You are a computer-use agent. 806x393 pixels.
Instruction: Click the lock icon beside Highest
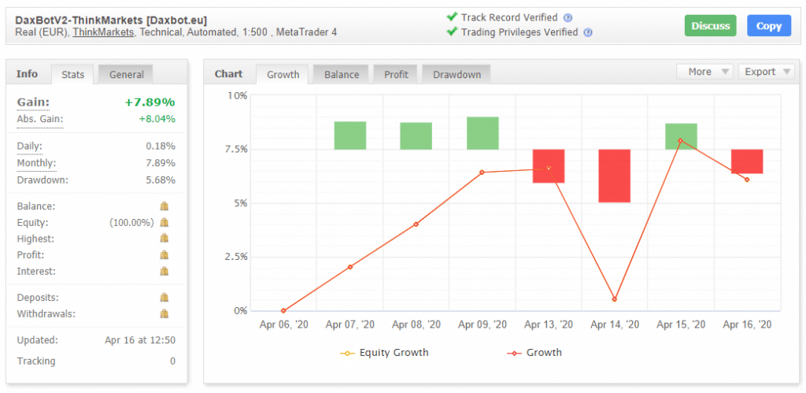(x=164, y=239)
